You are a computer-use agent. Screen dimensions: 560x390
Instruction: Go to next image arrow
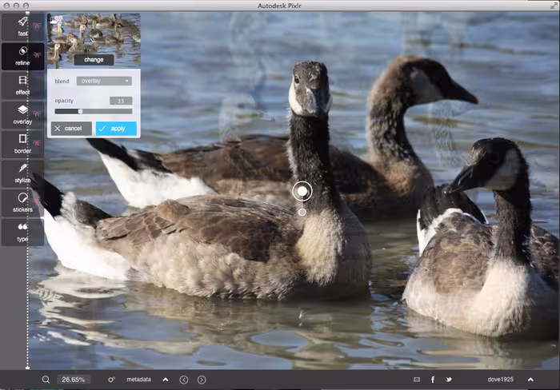pos(202,380)
